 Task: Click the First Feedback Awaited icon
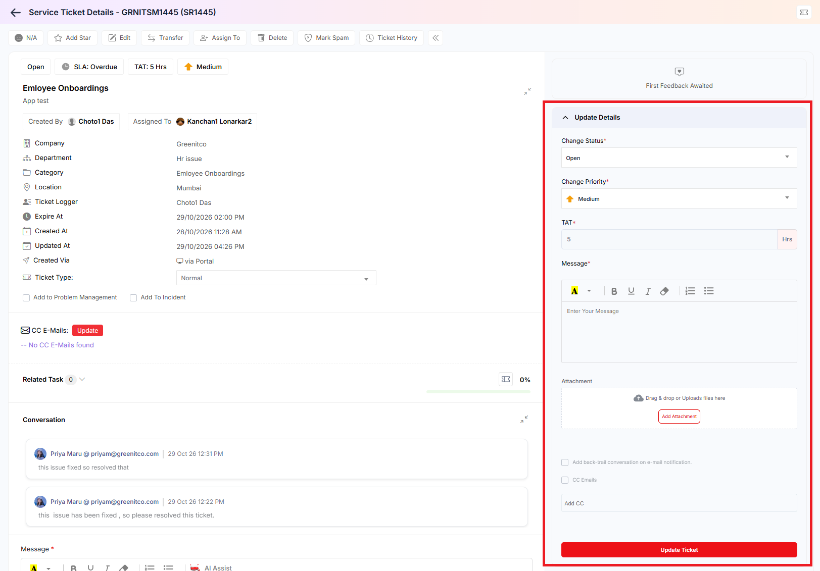point(680,72)
